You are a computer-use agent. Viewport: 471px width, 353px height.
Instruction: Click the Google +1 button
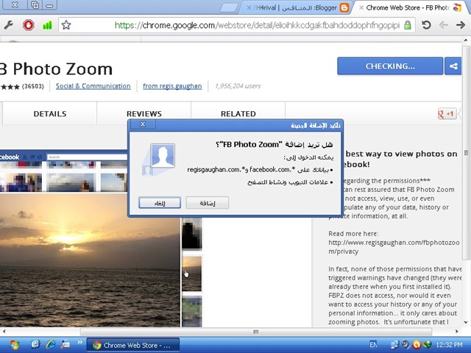point(447,114)
